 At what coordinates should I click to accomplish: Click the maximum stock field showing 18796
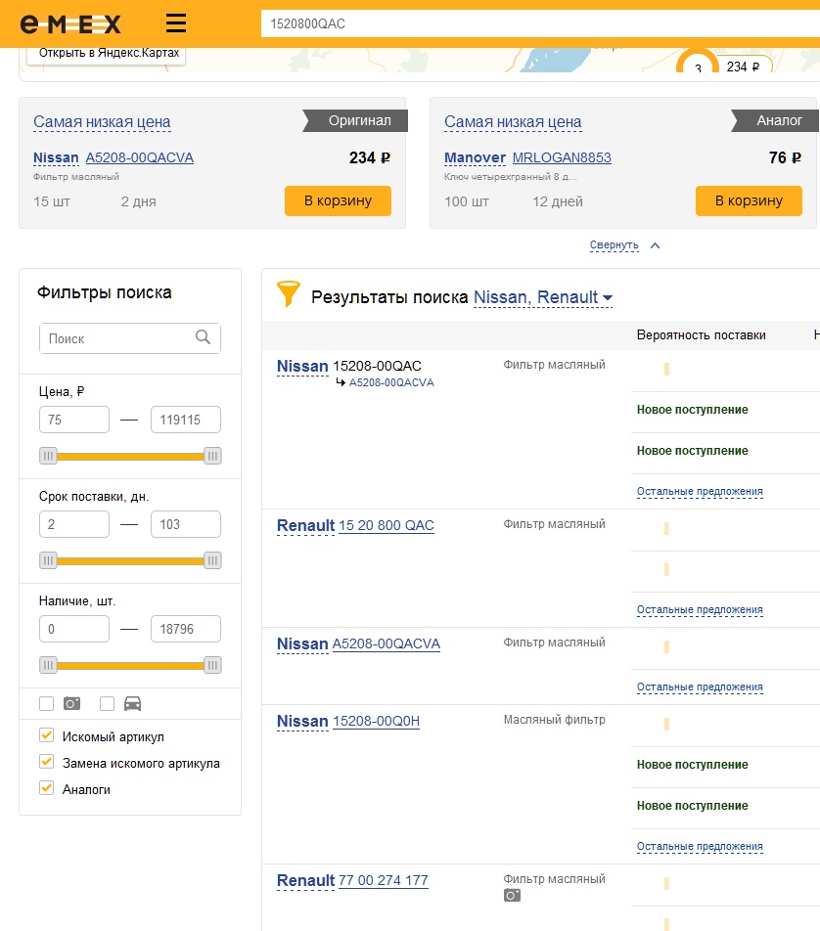click(186, 629)
